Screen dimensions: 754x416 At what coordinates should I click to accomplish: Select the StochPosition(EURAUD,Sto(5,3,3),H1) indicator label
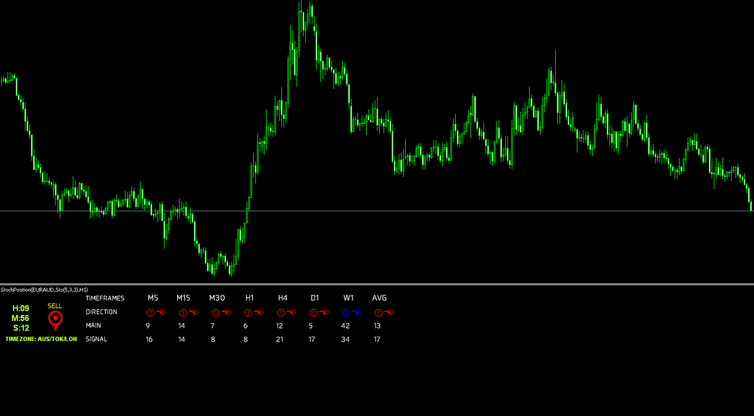click(44, 290)
